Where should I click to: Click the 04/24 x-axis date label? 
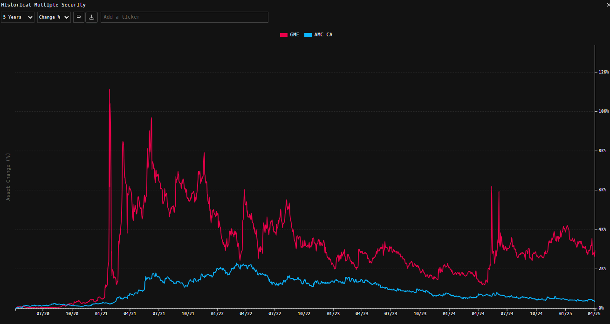coord(478,314)
